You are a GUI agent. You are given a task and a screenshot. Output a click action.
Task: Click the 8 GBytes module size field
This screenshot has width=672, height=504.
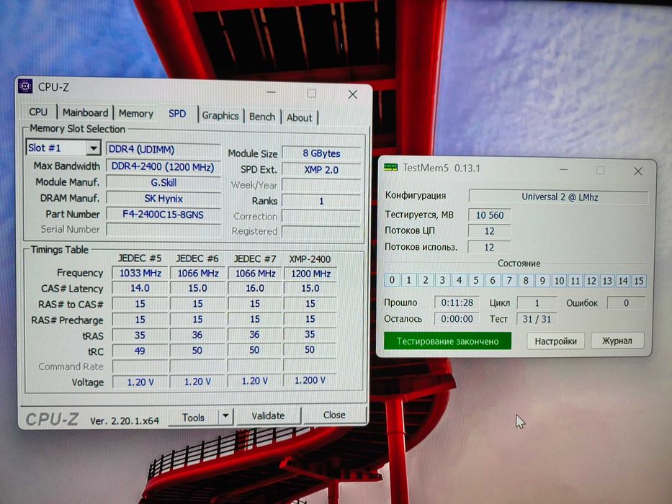click(x=321, y=153)
